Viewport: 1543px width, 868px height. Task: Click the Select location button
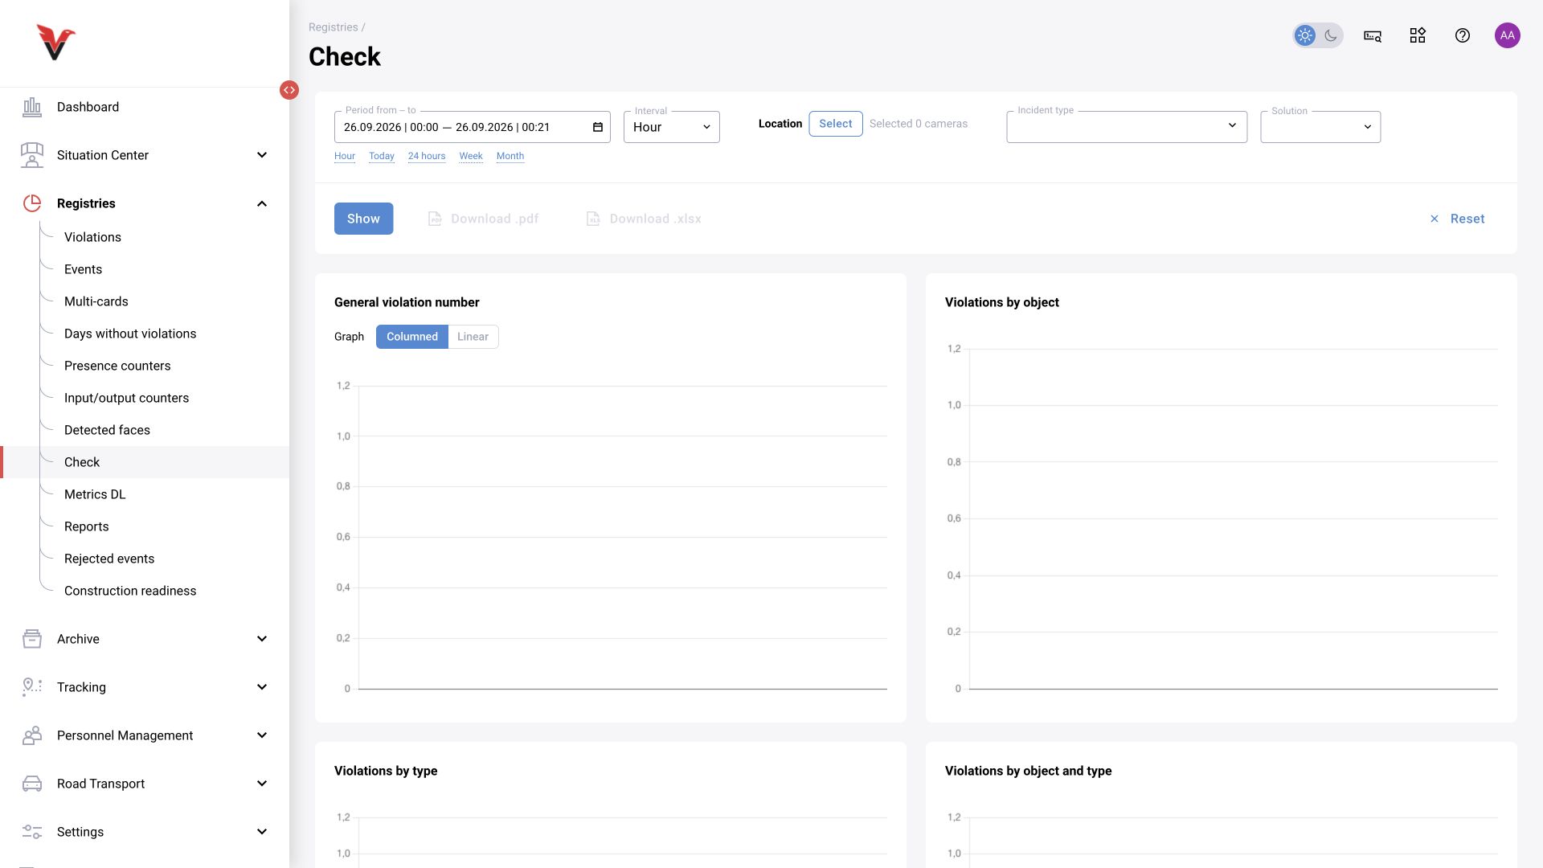click(836, 124)
